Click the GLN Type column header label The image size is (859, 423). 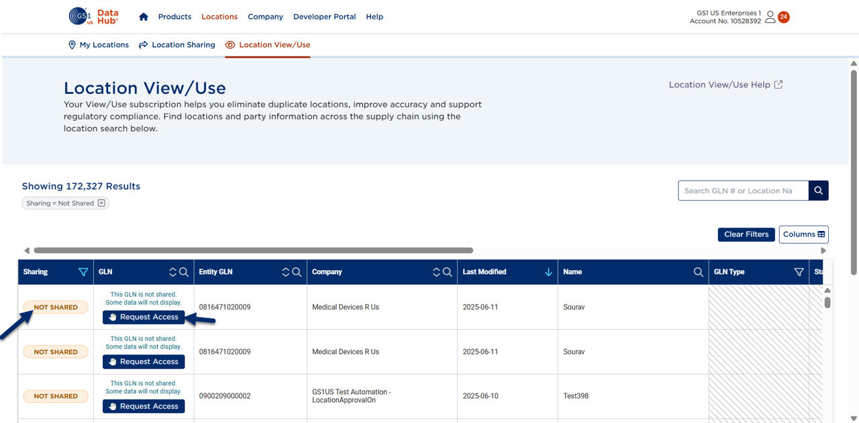pyautogui.click(x=729, y=272)
